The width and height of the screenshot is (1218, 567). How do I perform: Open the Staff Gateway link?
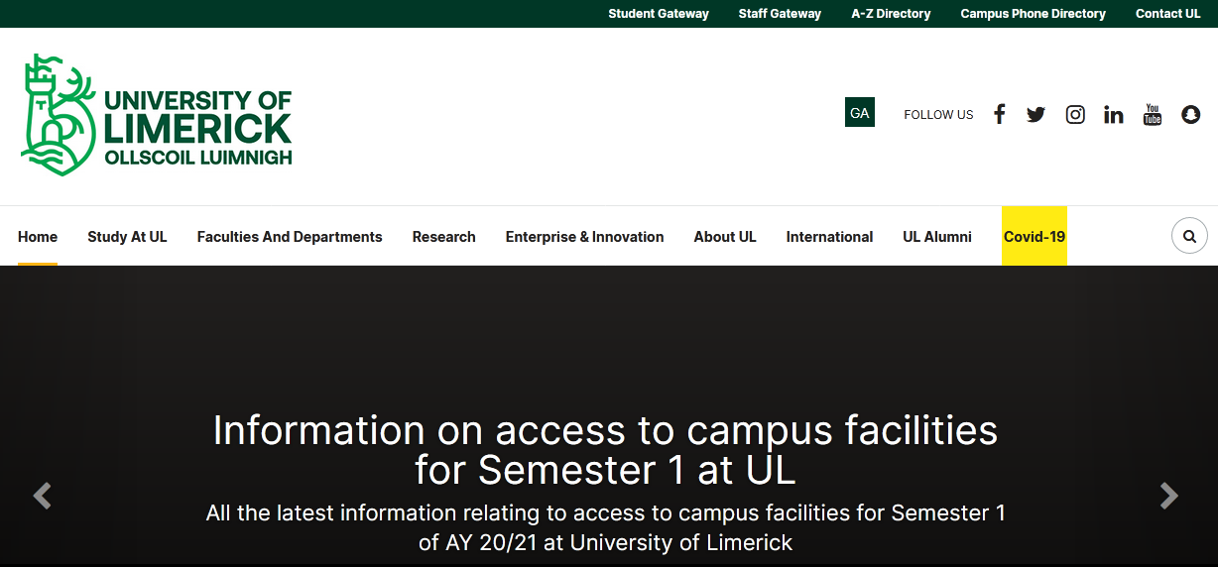click(780, 14)
